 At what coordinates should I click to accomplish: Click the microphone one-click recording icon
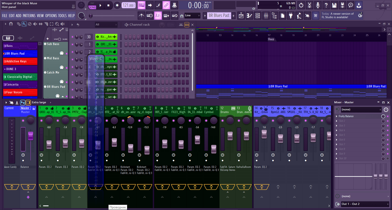(318, 5)
